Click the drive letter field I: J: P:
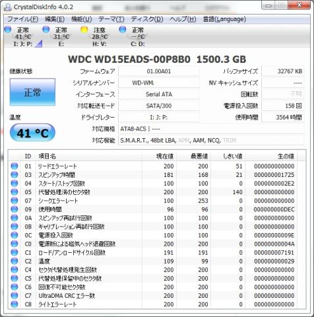The image size is (314, 317). (x=159, y=118)
